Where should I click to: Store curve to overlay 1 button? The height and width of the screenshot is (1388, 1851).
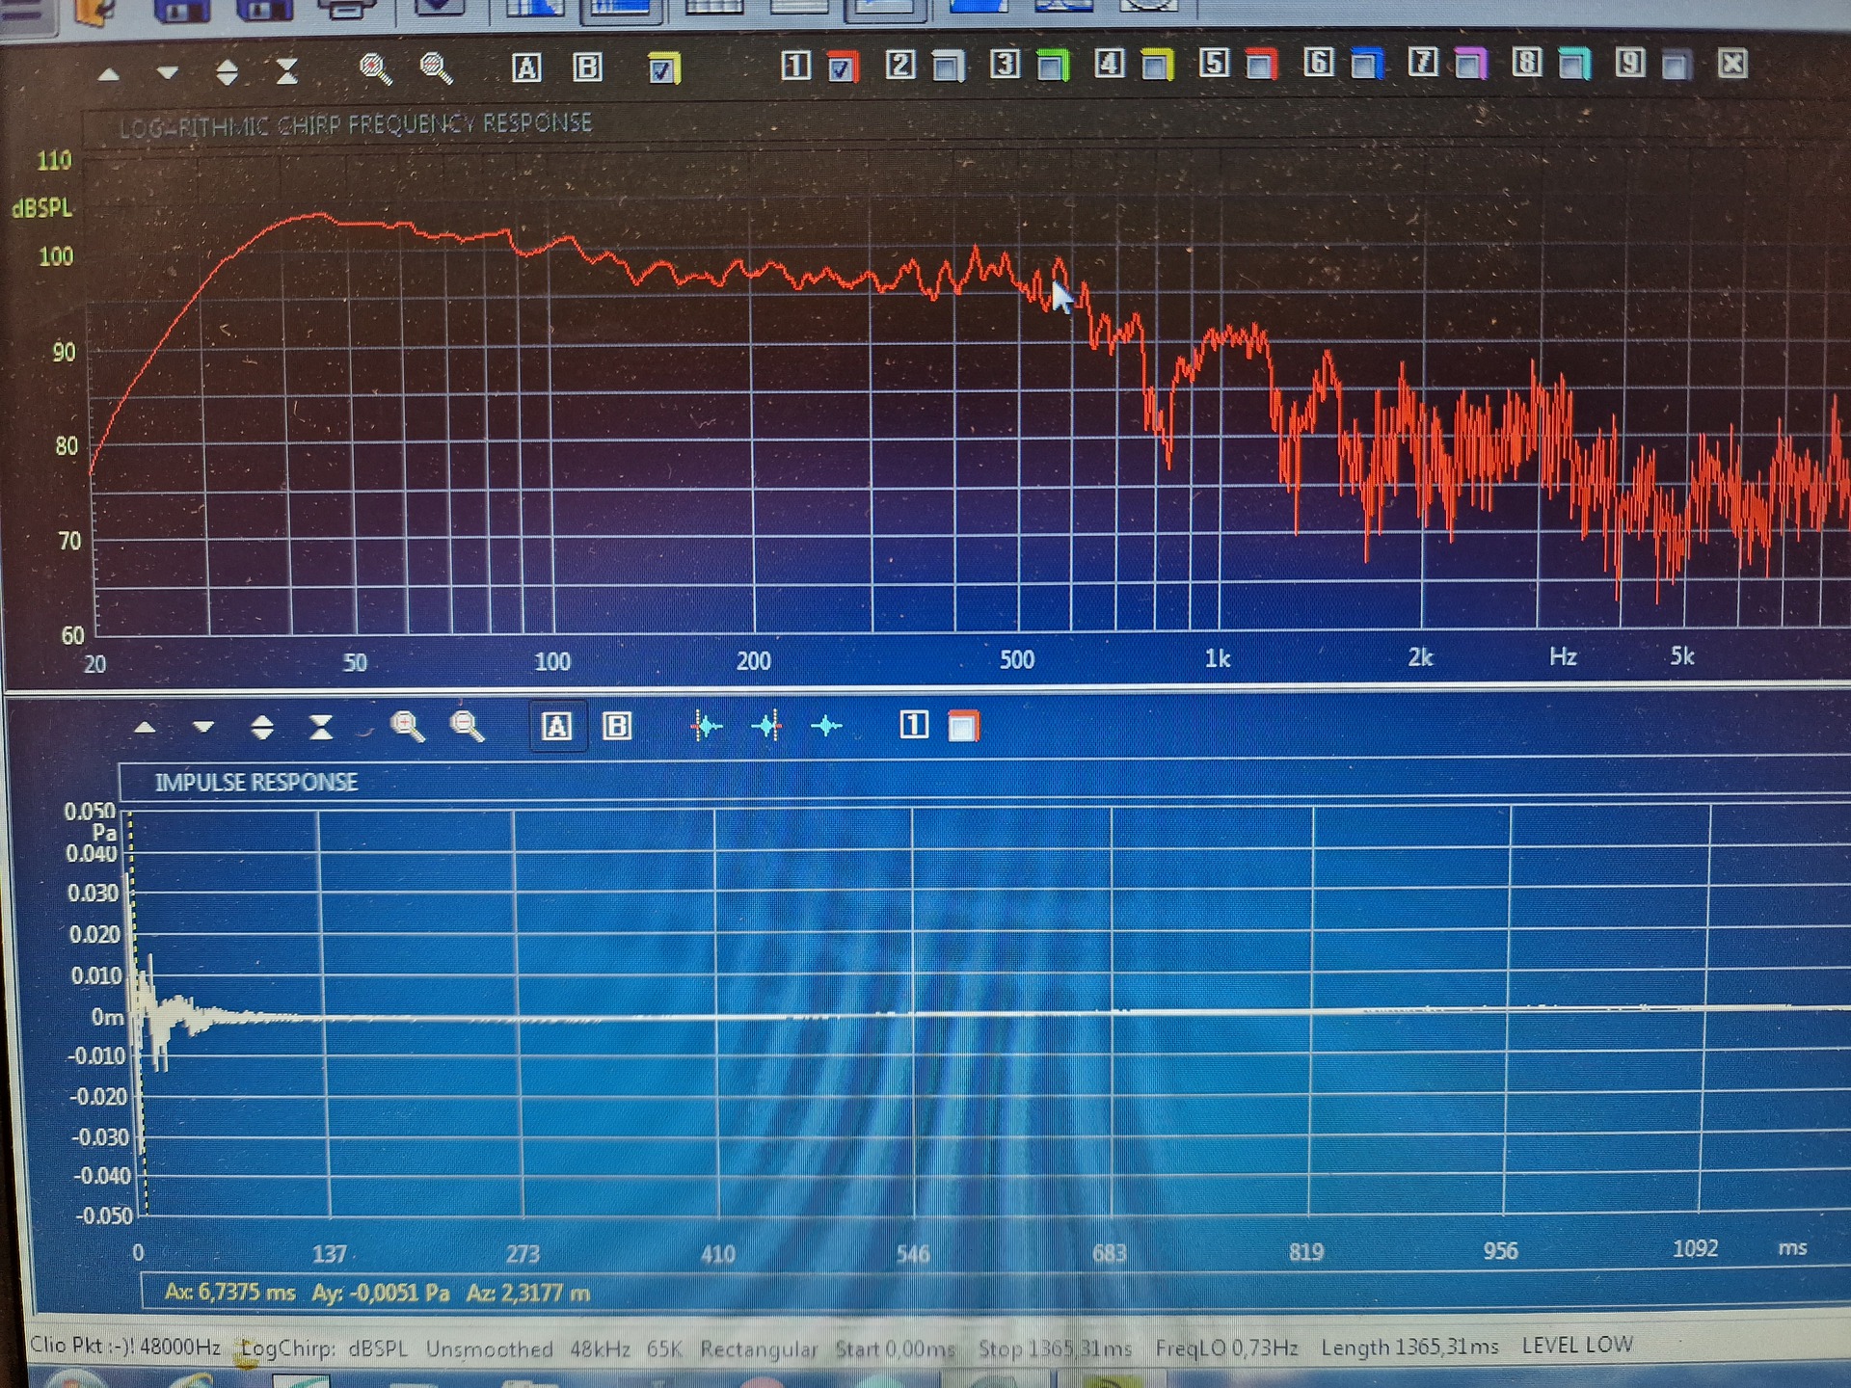[795, 66]
